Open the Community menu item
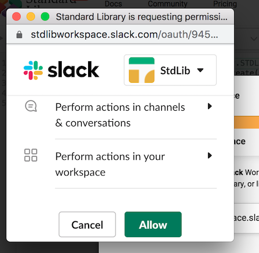The image size is (259, 253). [168, 4]
